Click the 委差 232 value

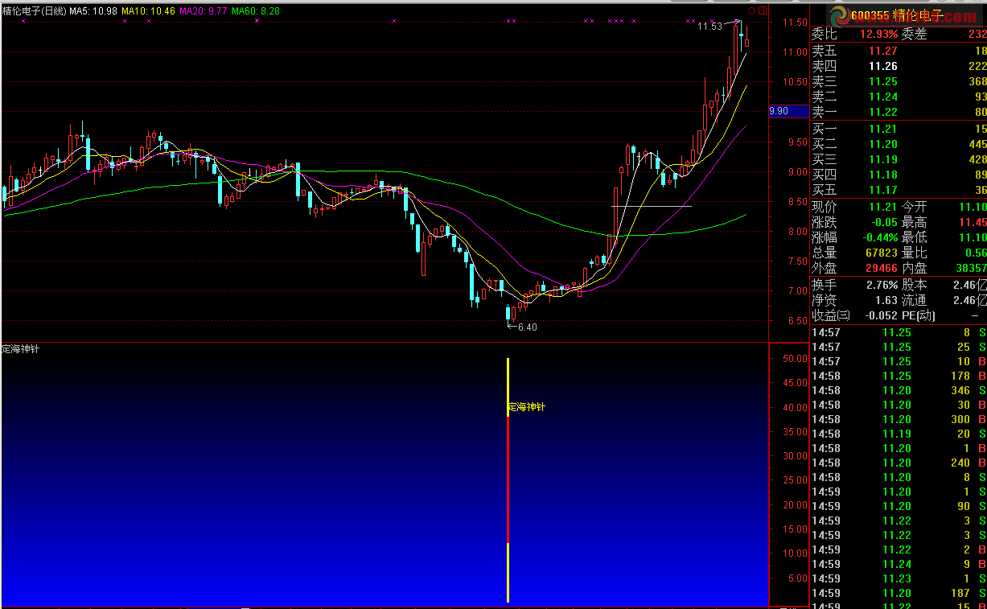pyautogui.click(x=977, y=35)
